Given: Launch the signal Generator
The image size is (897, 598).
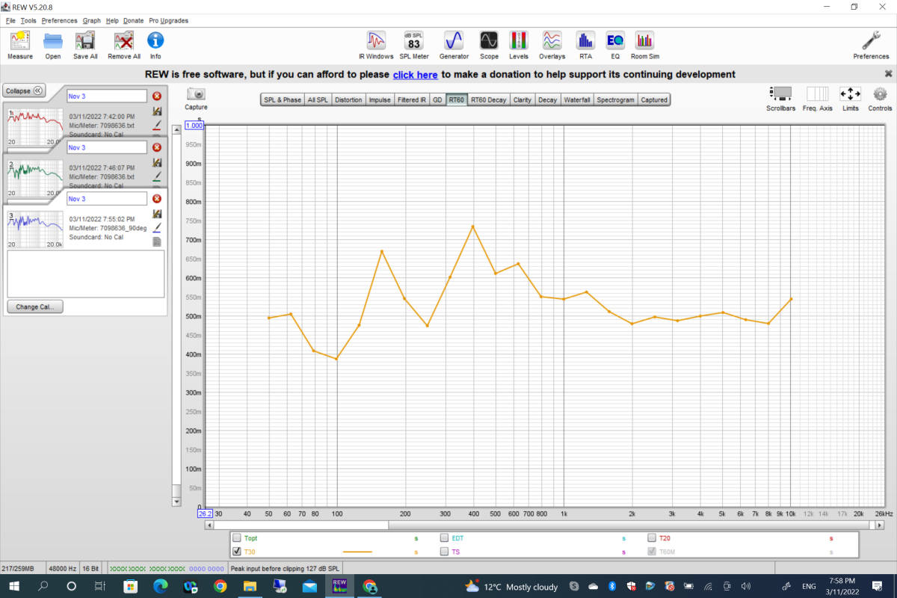Looking at the screenshot, I should click(x=454, y=44).
